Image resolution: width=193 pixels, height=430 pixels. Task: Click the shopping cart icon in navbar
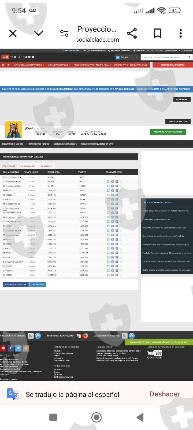click(x=8, y=65)
